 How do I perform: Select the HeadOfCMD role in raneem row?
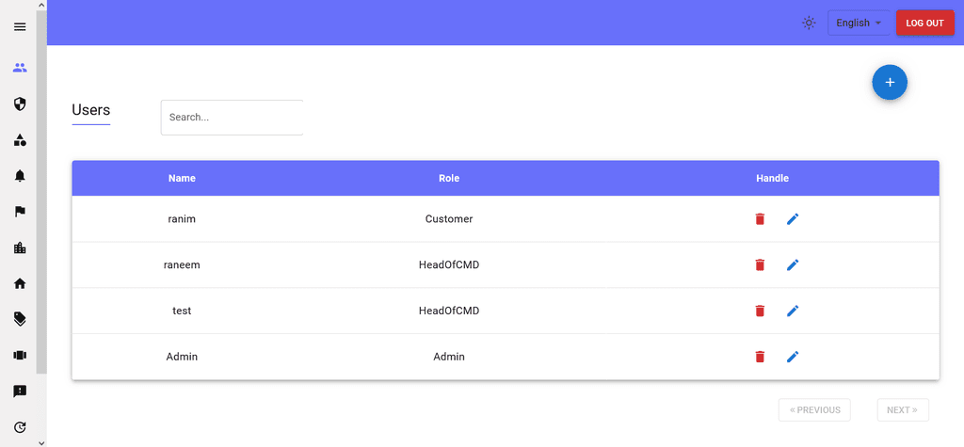pos(449,265)
